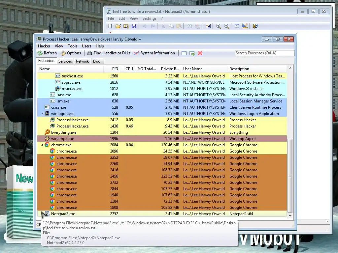Select the lsass.exe process row

[x=162, y=95]
